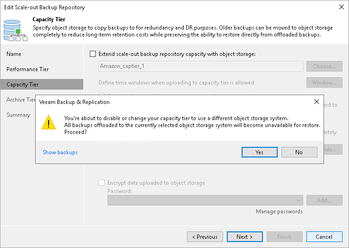Click the Manage passwords link
This screenshot has width=349, height=248.
click(x=279, y=212)
